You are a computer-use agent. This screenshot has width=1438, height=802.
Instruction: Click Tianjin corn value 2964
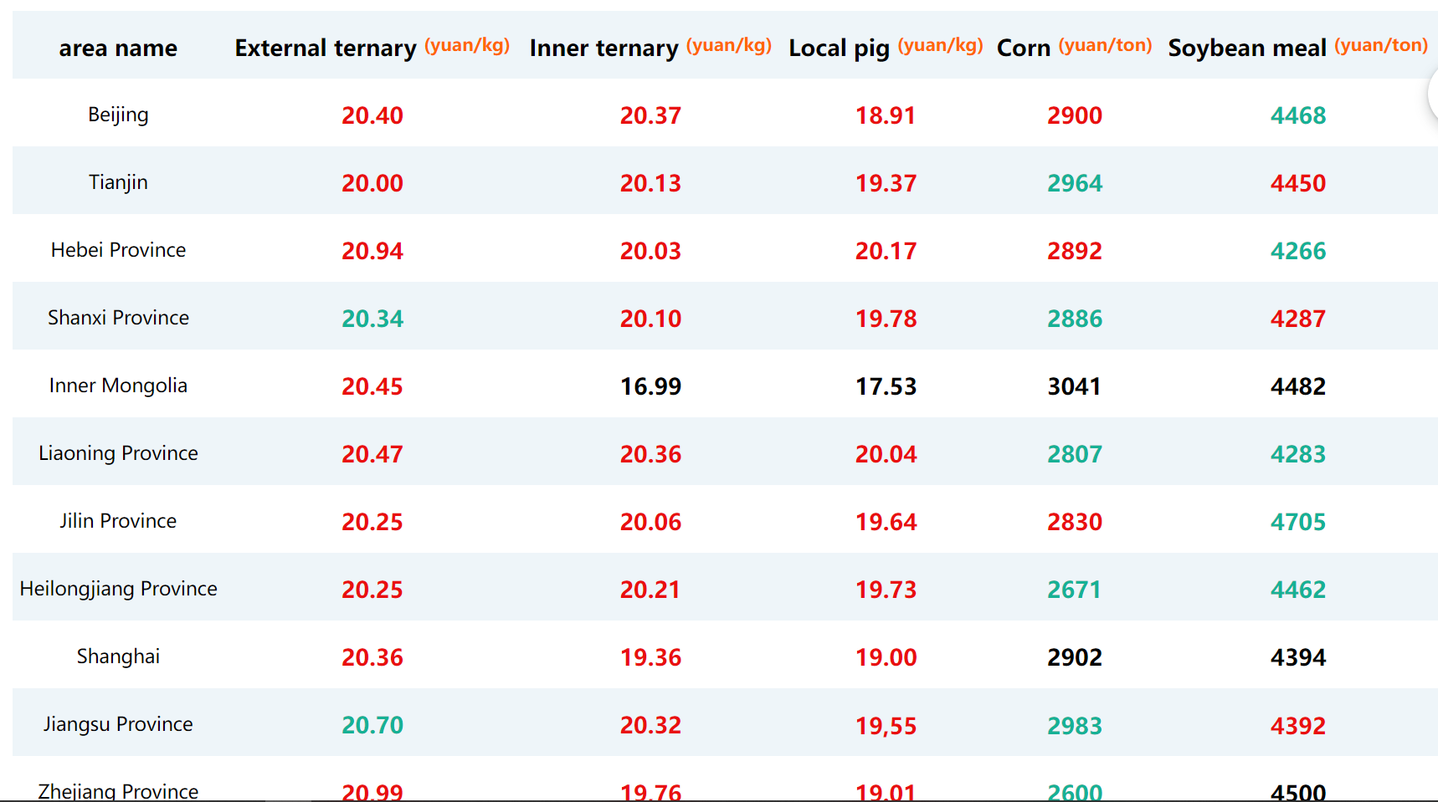[x=1075, y=183]
